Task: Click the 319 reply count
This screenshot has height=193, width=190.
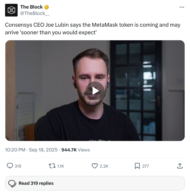Action: click(18, 166)
